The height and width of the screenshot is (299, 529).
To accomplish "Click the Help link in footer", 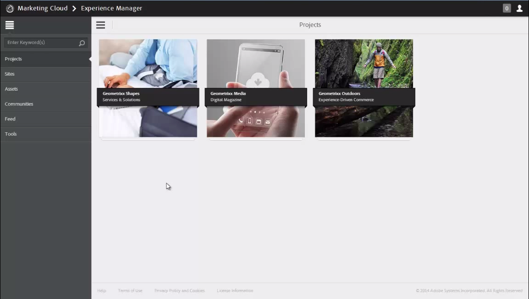I will click(102, 291).
